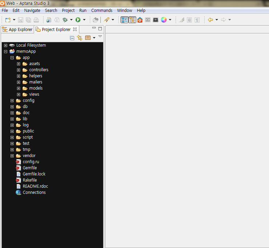Maximize the Project Explorer panel
The width and height of the screenshot is (269, 248).
tap(100, 28)
